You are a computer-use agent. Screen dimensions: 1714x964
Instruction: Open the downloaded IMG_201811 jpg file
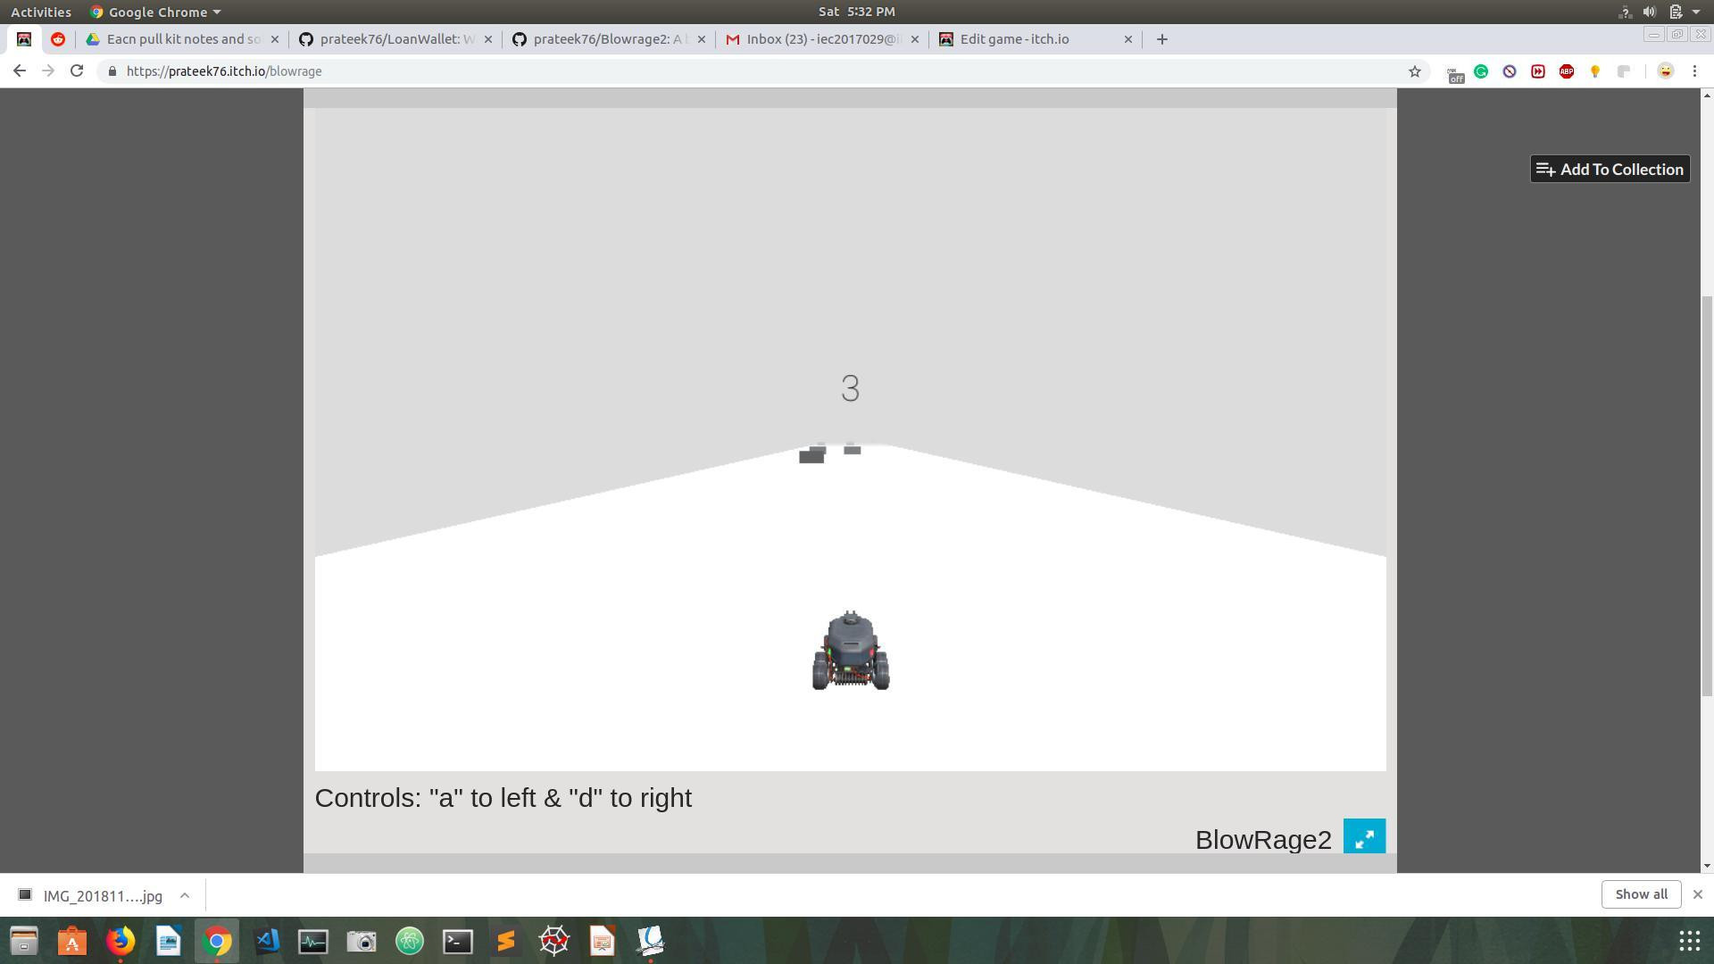92,895
